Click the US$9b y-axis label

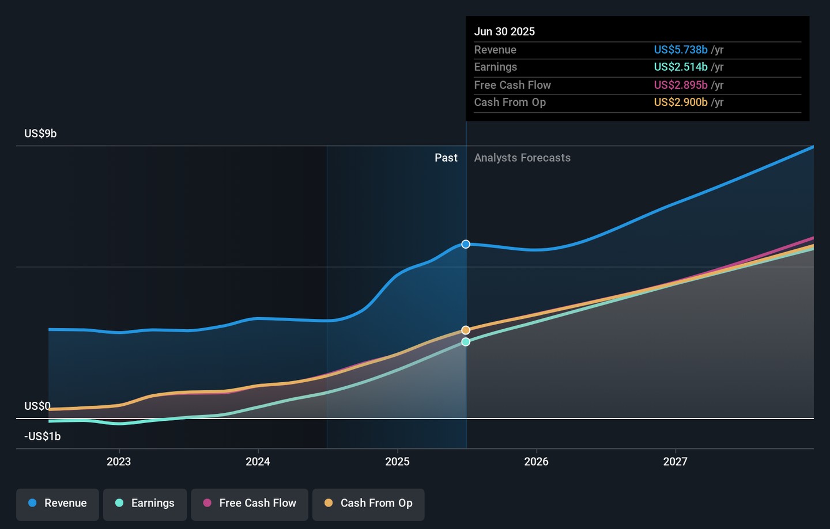click(x=40, y=134)
